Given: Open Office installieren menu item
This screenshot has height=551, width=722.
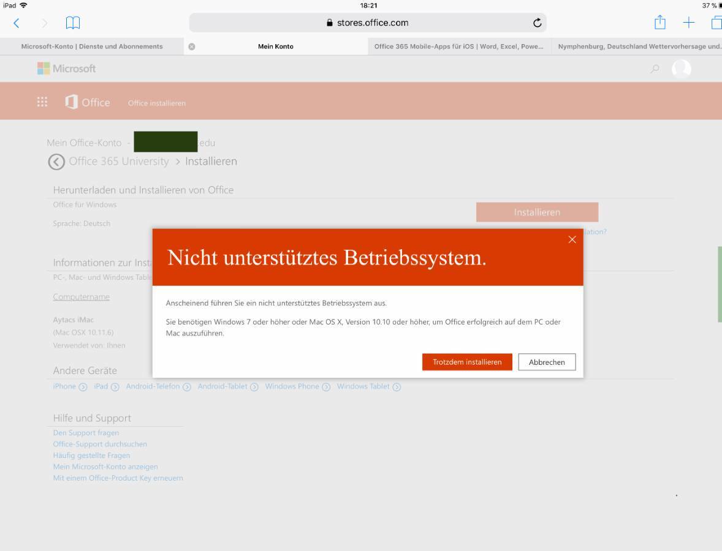Looking at the screenshot, I should point(156,103).
